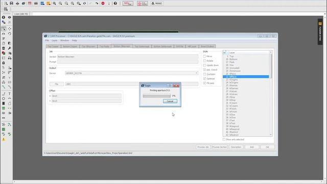Enable the Mirror style checkbox

tap(204, 56)
